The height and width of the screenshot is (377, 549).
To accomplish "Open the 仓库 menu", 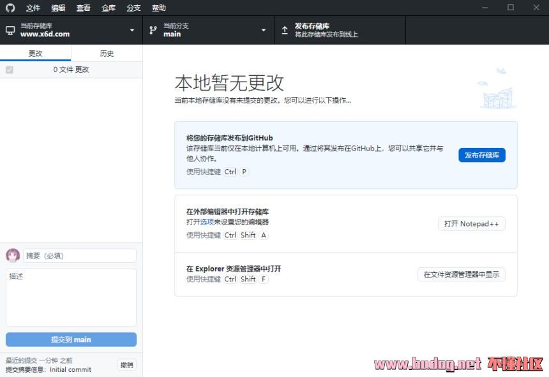I will (109, 8).
